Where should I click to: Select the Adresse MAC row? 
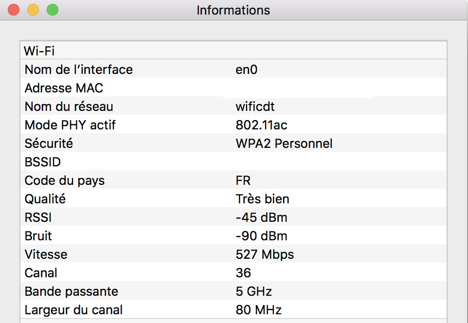[234, 88]
